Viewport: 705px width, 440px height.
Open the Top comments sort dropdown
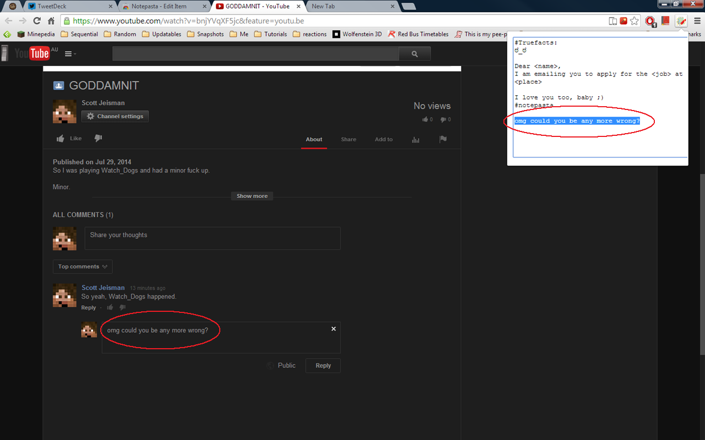click(x=83, y=267)
